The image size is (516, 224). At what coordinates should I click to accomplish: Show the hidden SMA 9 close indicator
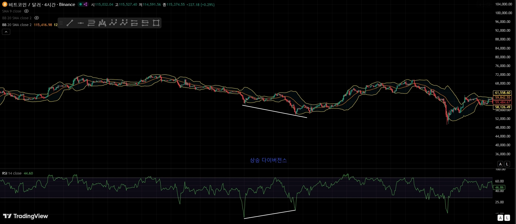click(x=26, y=11)
